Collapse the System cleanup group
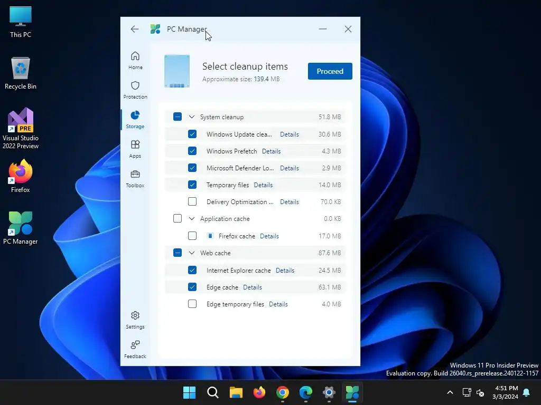The image size is (541, 405). [192, 117]
